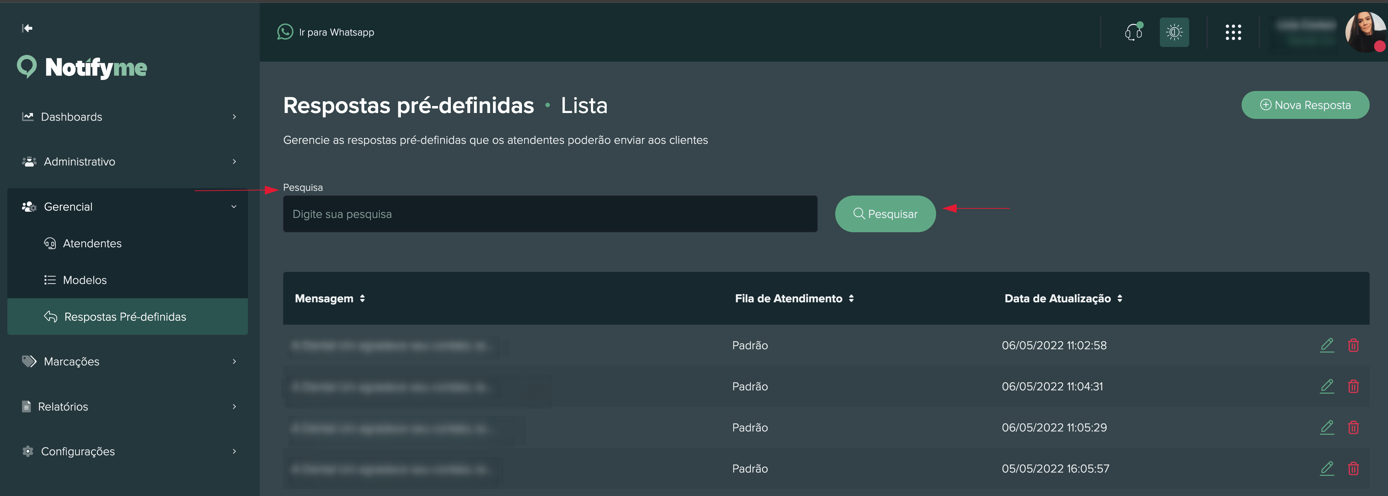
Task: Toggle the light/dark theme button
Action: click(1174, 32)
